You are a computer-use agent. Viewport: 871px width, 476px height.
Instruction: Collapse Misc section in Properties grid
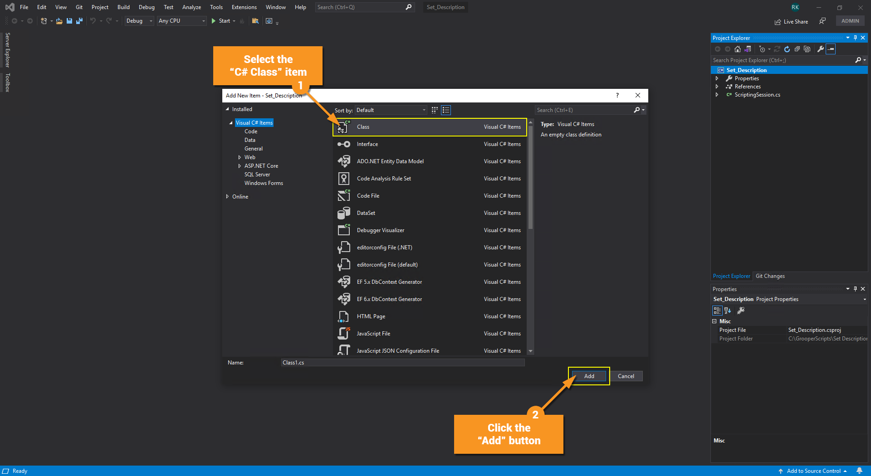click(714, 321)
